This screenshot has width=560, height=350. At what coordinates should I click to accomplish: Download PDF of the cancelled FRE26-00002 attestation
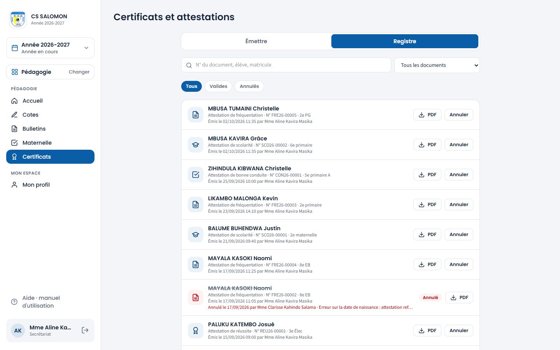coord(459,297)
